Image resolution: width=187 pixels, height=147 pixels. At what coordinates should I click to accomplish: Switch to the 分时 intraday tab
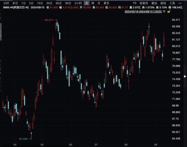6,3
